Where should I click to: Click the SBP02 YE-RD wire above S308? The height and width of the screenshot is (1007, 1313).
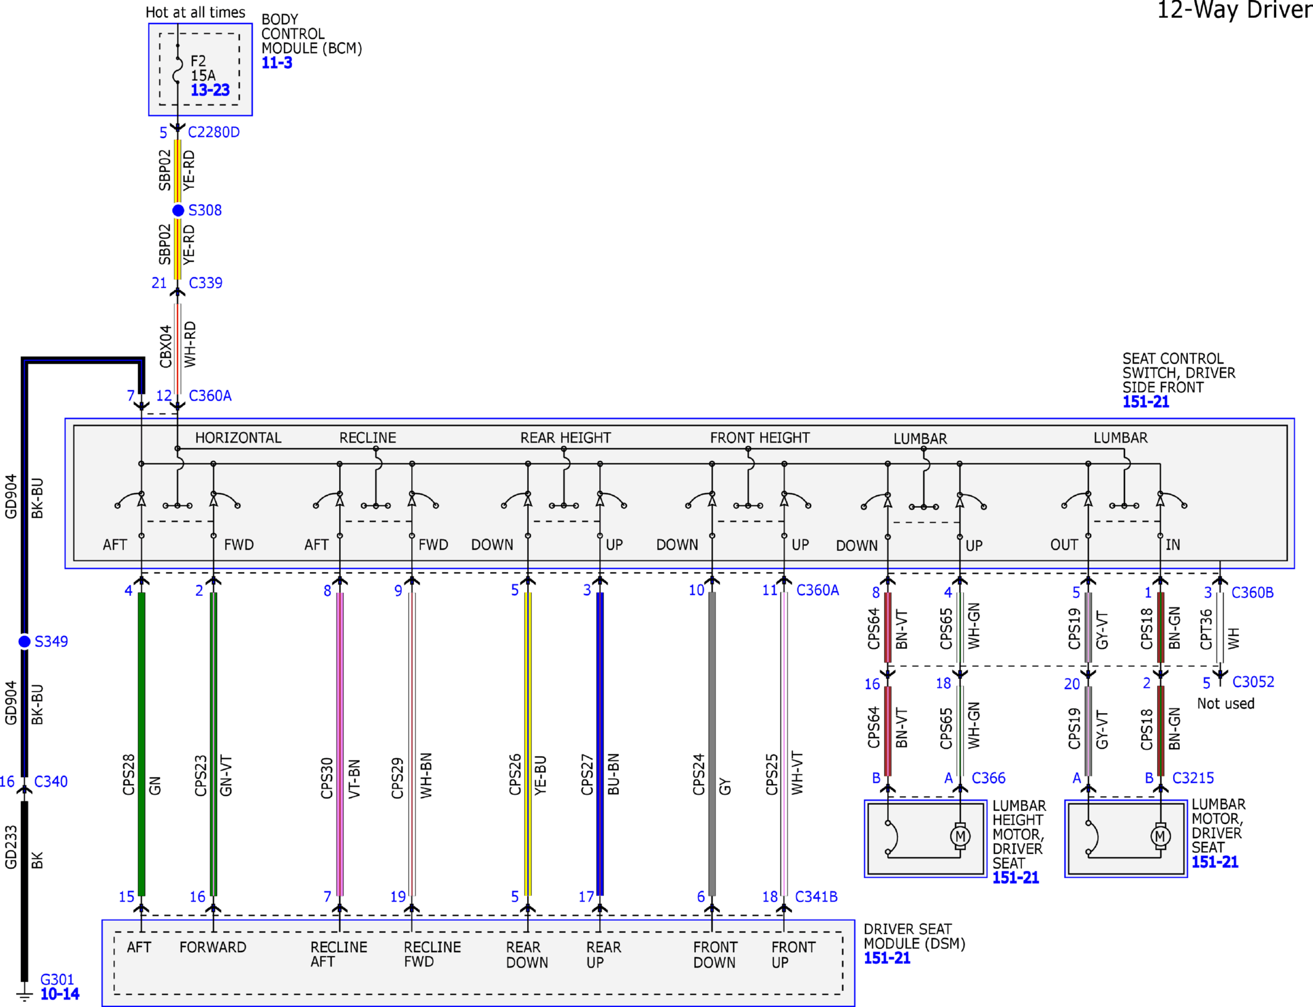coord(178,171)
